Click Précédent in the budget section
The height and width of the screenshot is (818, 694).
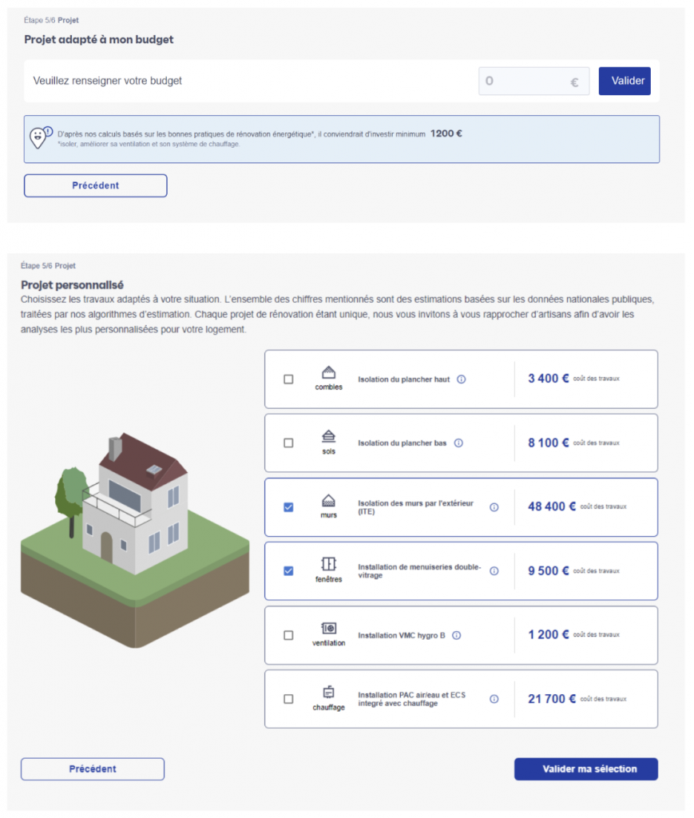coord(95,185)
